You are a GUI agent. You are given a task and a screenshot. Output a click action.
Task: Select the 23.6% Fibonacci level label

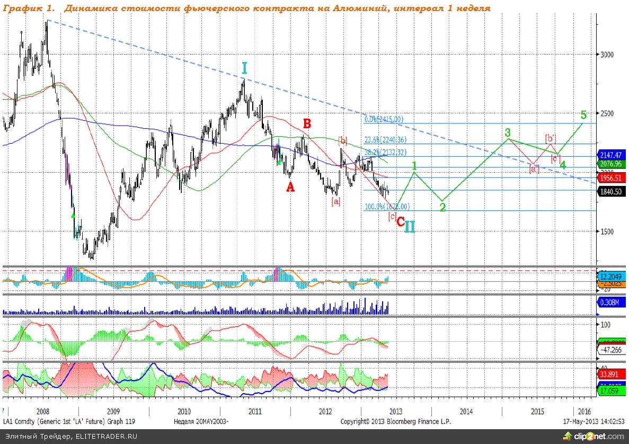[x=385, y=140]
